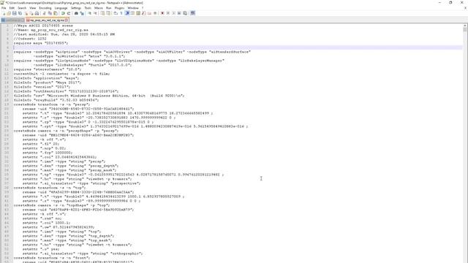The height and width of the screenshot is (263, 468).
Task: Click the Zoom Out toolbar icon
Action: (x=95, y=13)
